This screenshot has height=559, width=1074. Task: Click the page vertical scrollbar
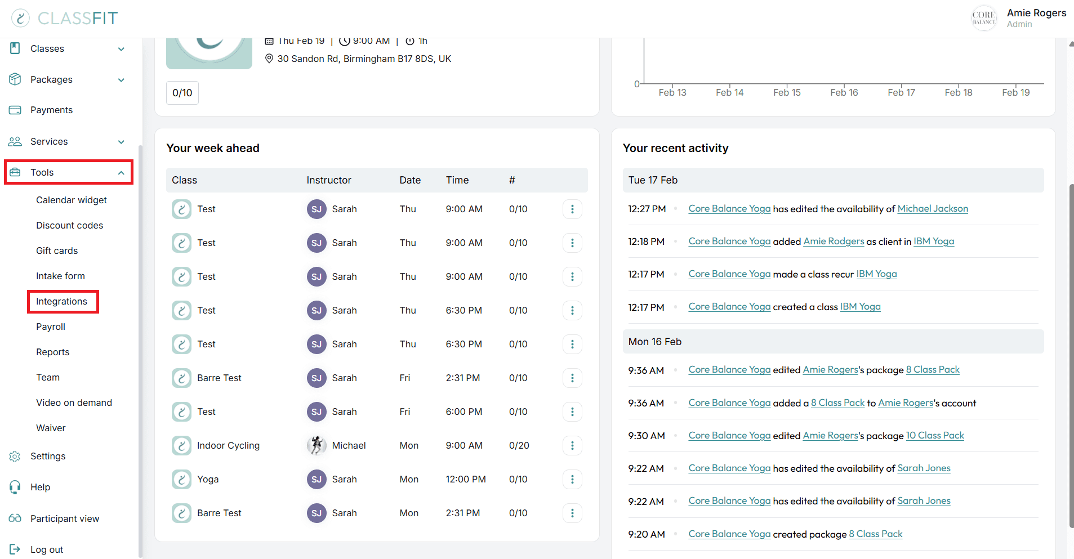coord(1071,355)
